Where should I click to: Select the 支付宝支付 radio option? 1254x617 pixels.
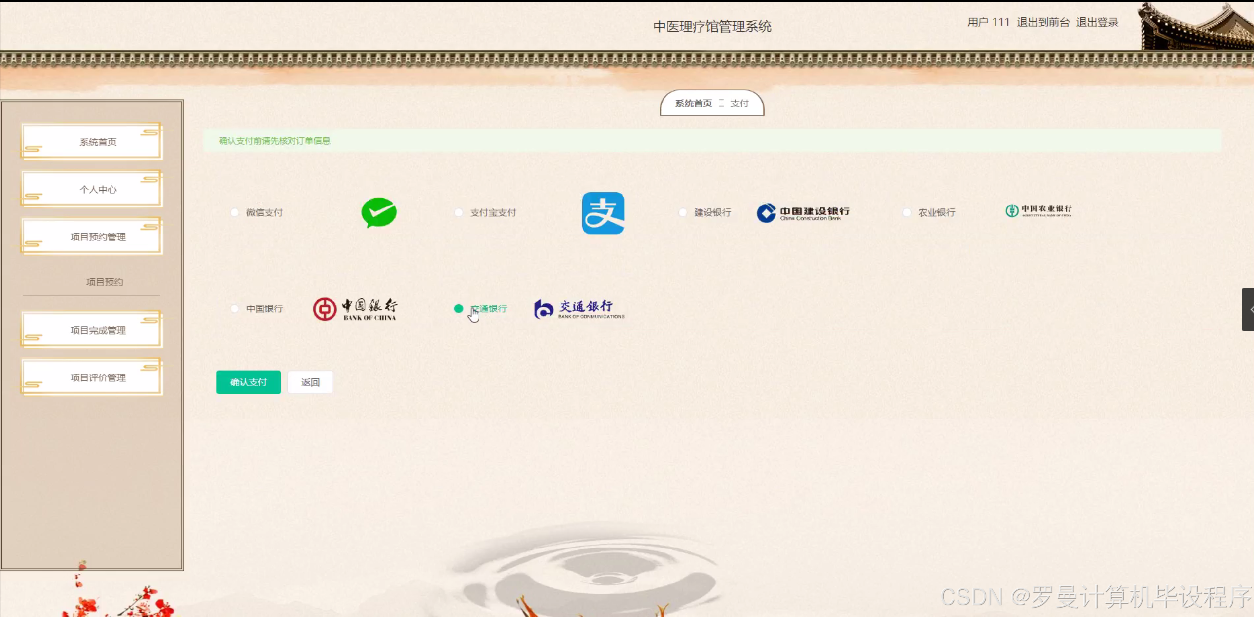[459, 212]
